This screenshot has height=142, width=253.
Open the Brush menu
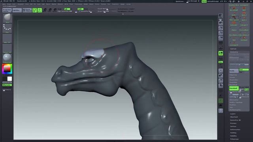tap(9, 4)
